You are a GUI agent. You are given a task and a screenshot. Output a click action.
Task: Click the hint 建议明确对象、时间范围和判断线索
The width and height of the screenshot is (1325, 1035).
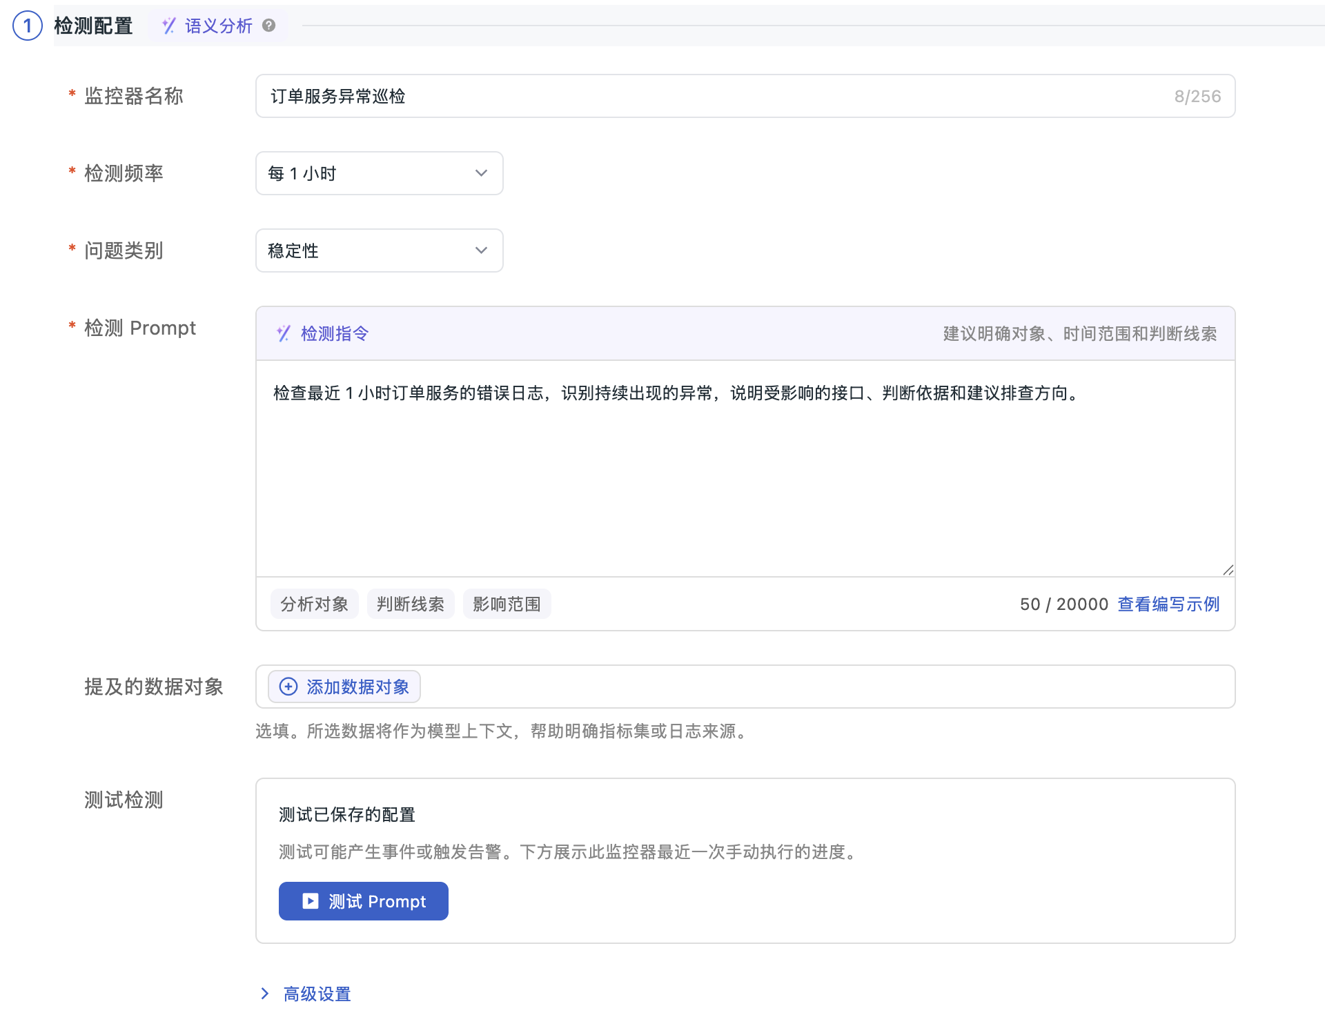click(1080, 333)
